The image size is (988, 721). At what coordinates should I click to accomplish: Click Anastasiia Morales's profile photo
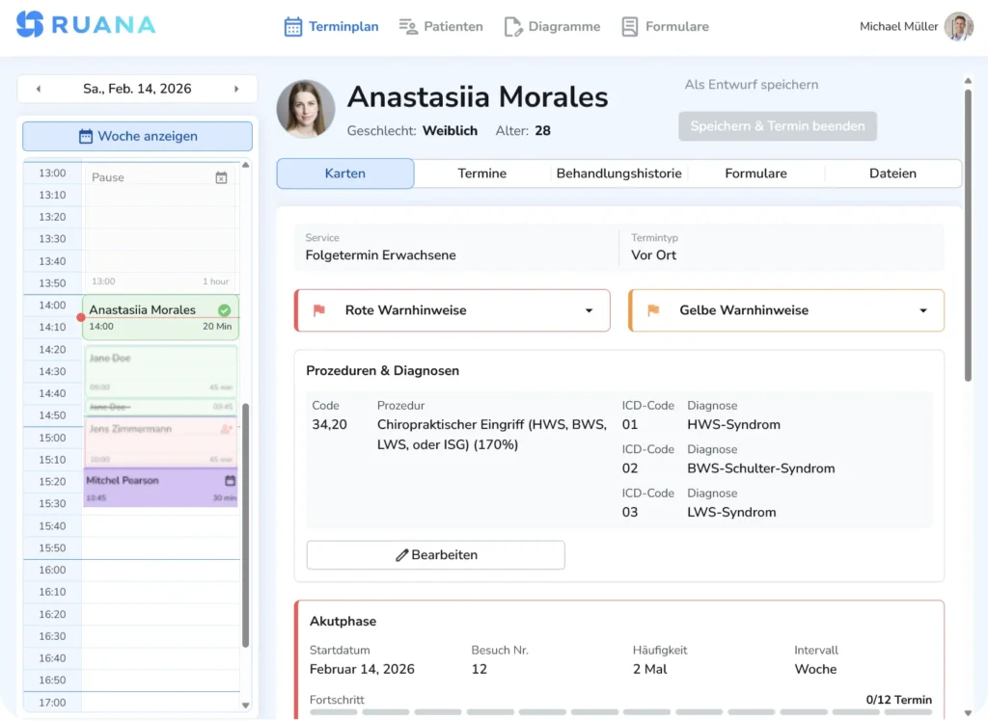pyautogui.click(x=305, y=107)
